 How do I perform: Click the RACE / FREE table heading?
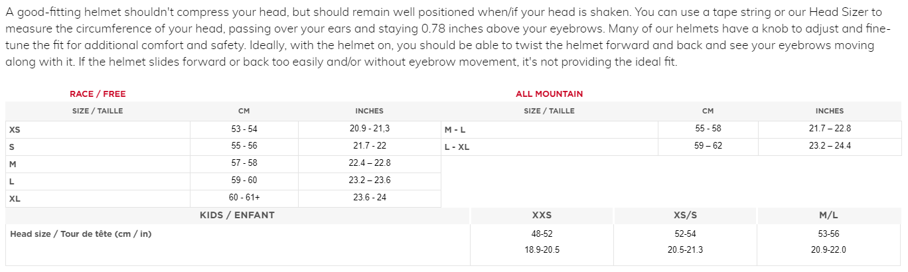(x=98, y=94)
